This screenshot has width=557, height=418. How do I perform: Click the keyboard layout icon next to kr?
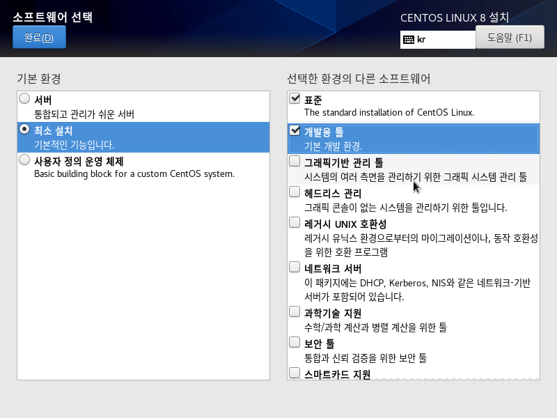coord(409,40)
